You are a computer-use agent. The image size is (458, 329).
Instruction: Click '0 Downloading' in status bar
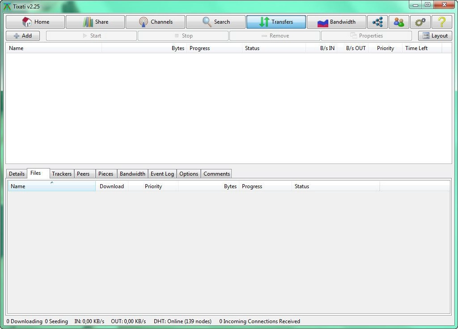coord(24,321)
